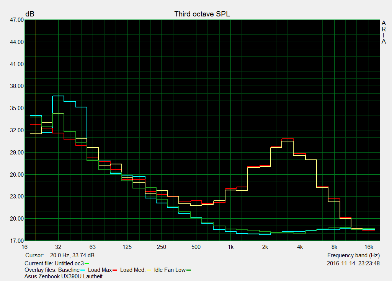This screenshot has height=281, width=392.
Task: Click the 32 frequency axis label
Action: pos(58,247)
